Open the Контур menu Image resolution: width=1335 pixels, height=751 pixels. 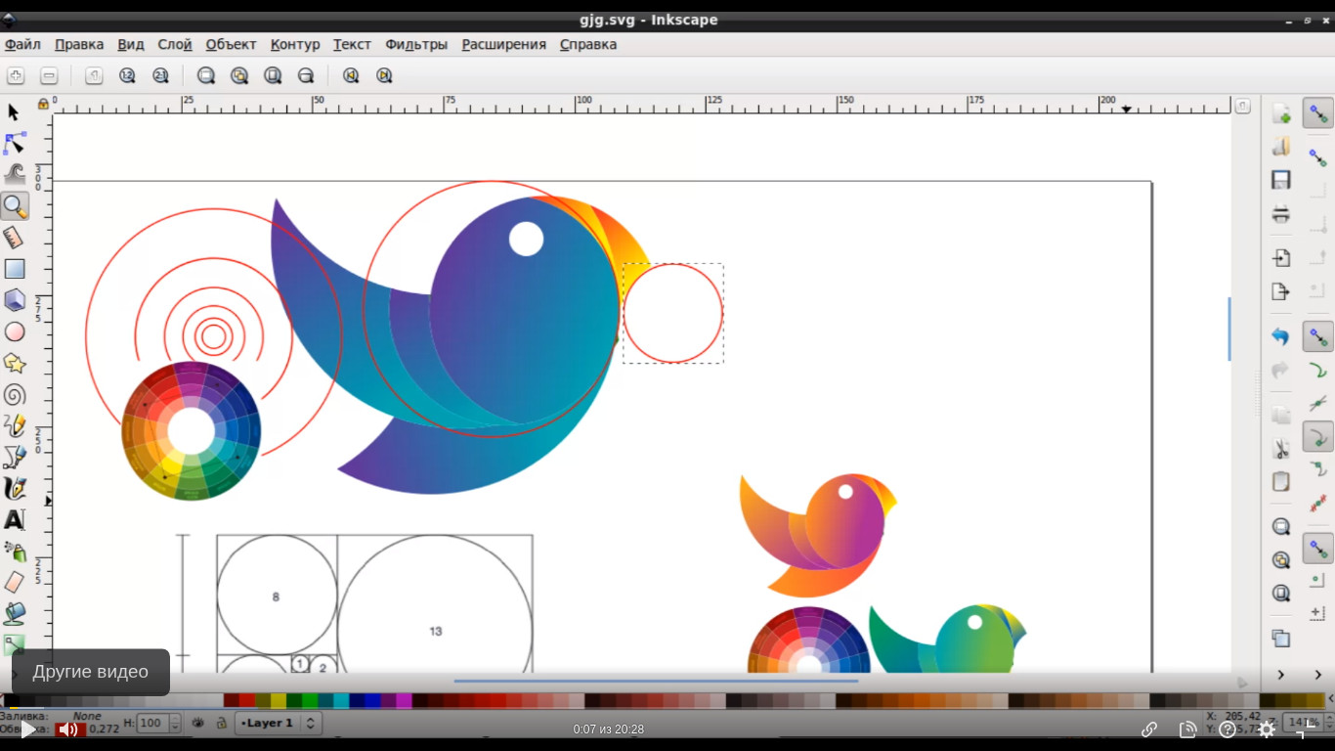click(x=295, y=44)
